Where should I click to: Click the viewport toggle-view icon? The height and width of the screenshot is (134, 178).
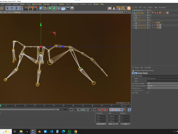tap(130, 12)
